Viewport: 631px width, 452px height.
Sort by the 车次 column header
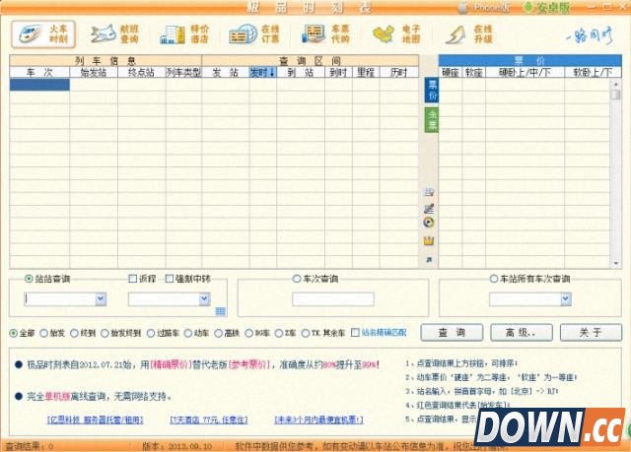39,72
